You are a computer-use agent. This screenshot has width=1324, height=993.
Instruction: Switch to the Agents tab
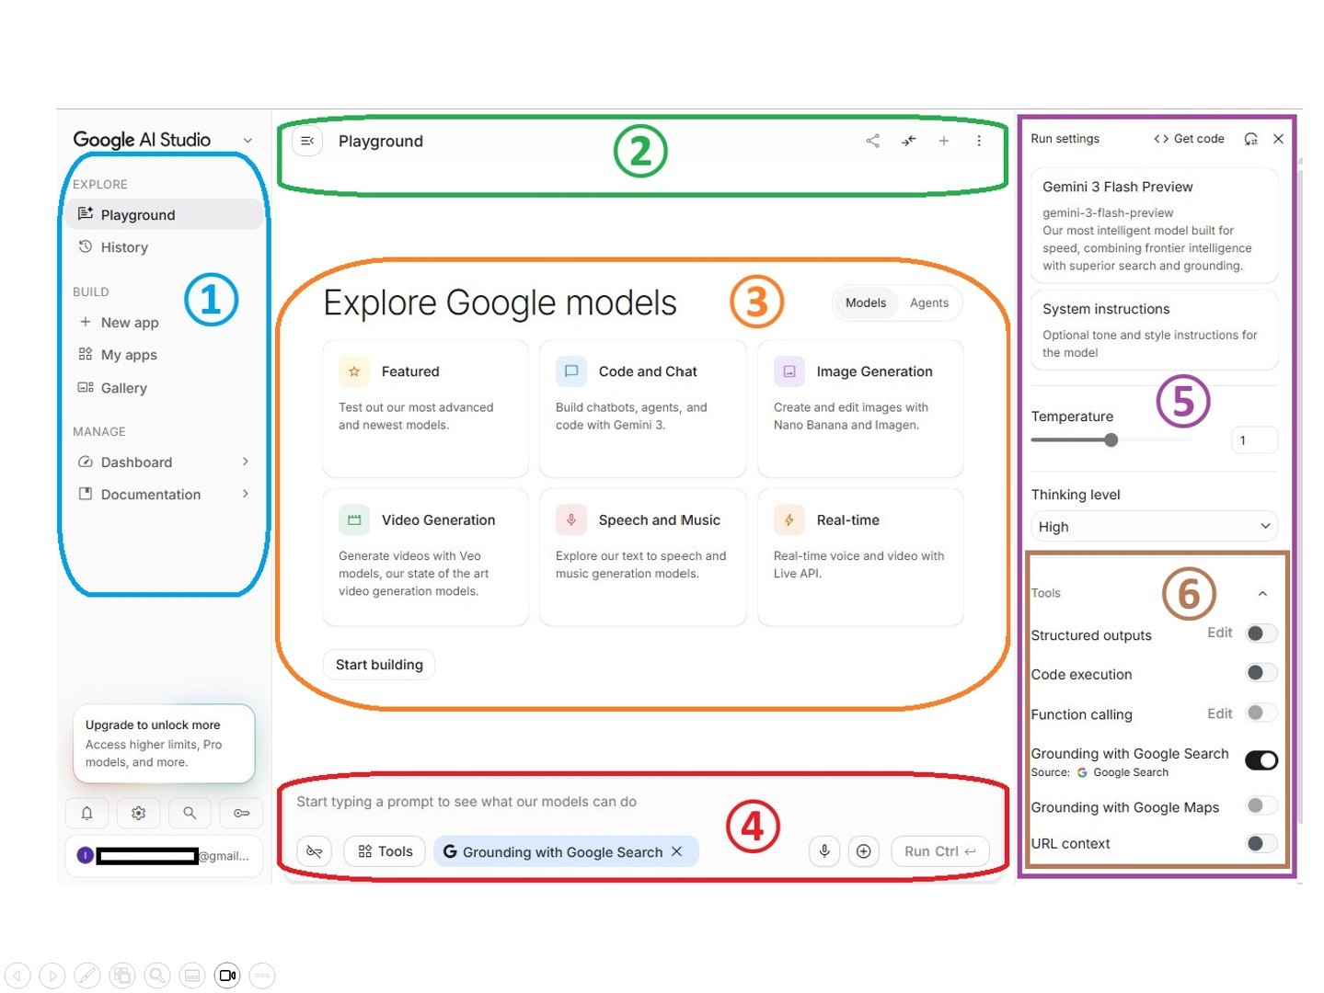929,302
